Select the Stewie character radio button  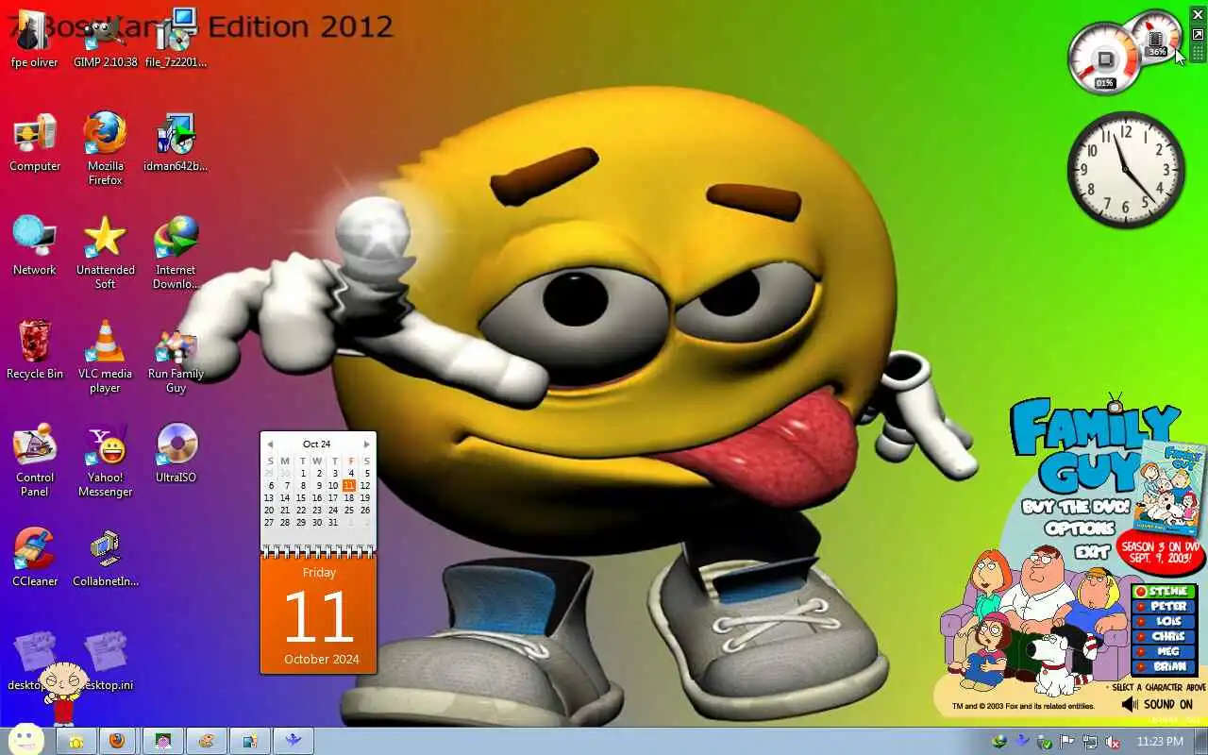(1164, 592)
